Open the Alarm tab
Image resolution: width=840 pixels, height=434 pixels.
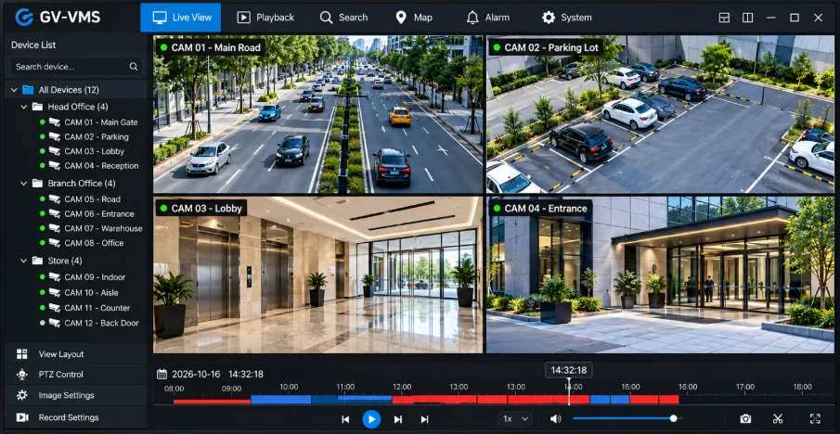pos(487,18)
